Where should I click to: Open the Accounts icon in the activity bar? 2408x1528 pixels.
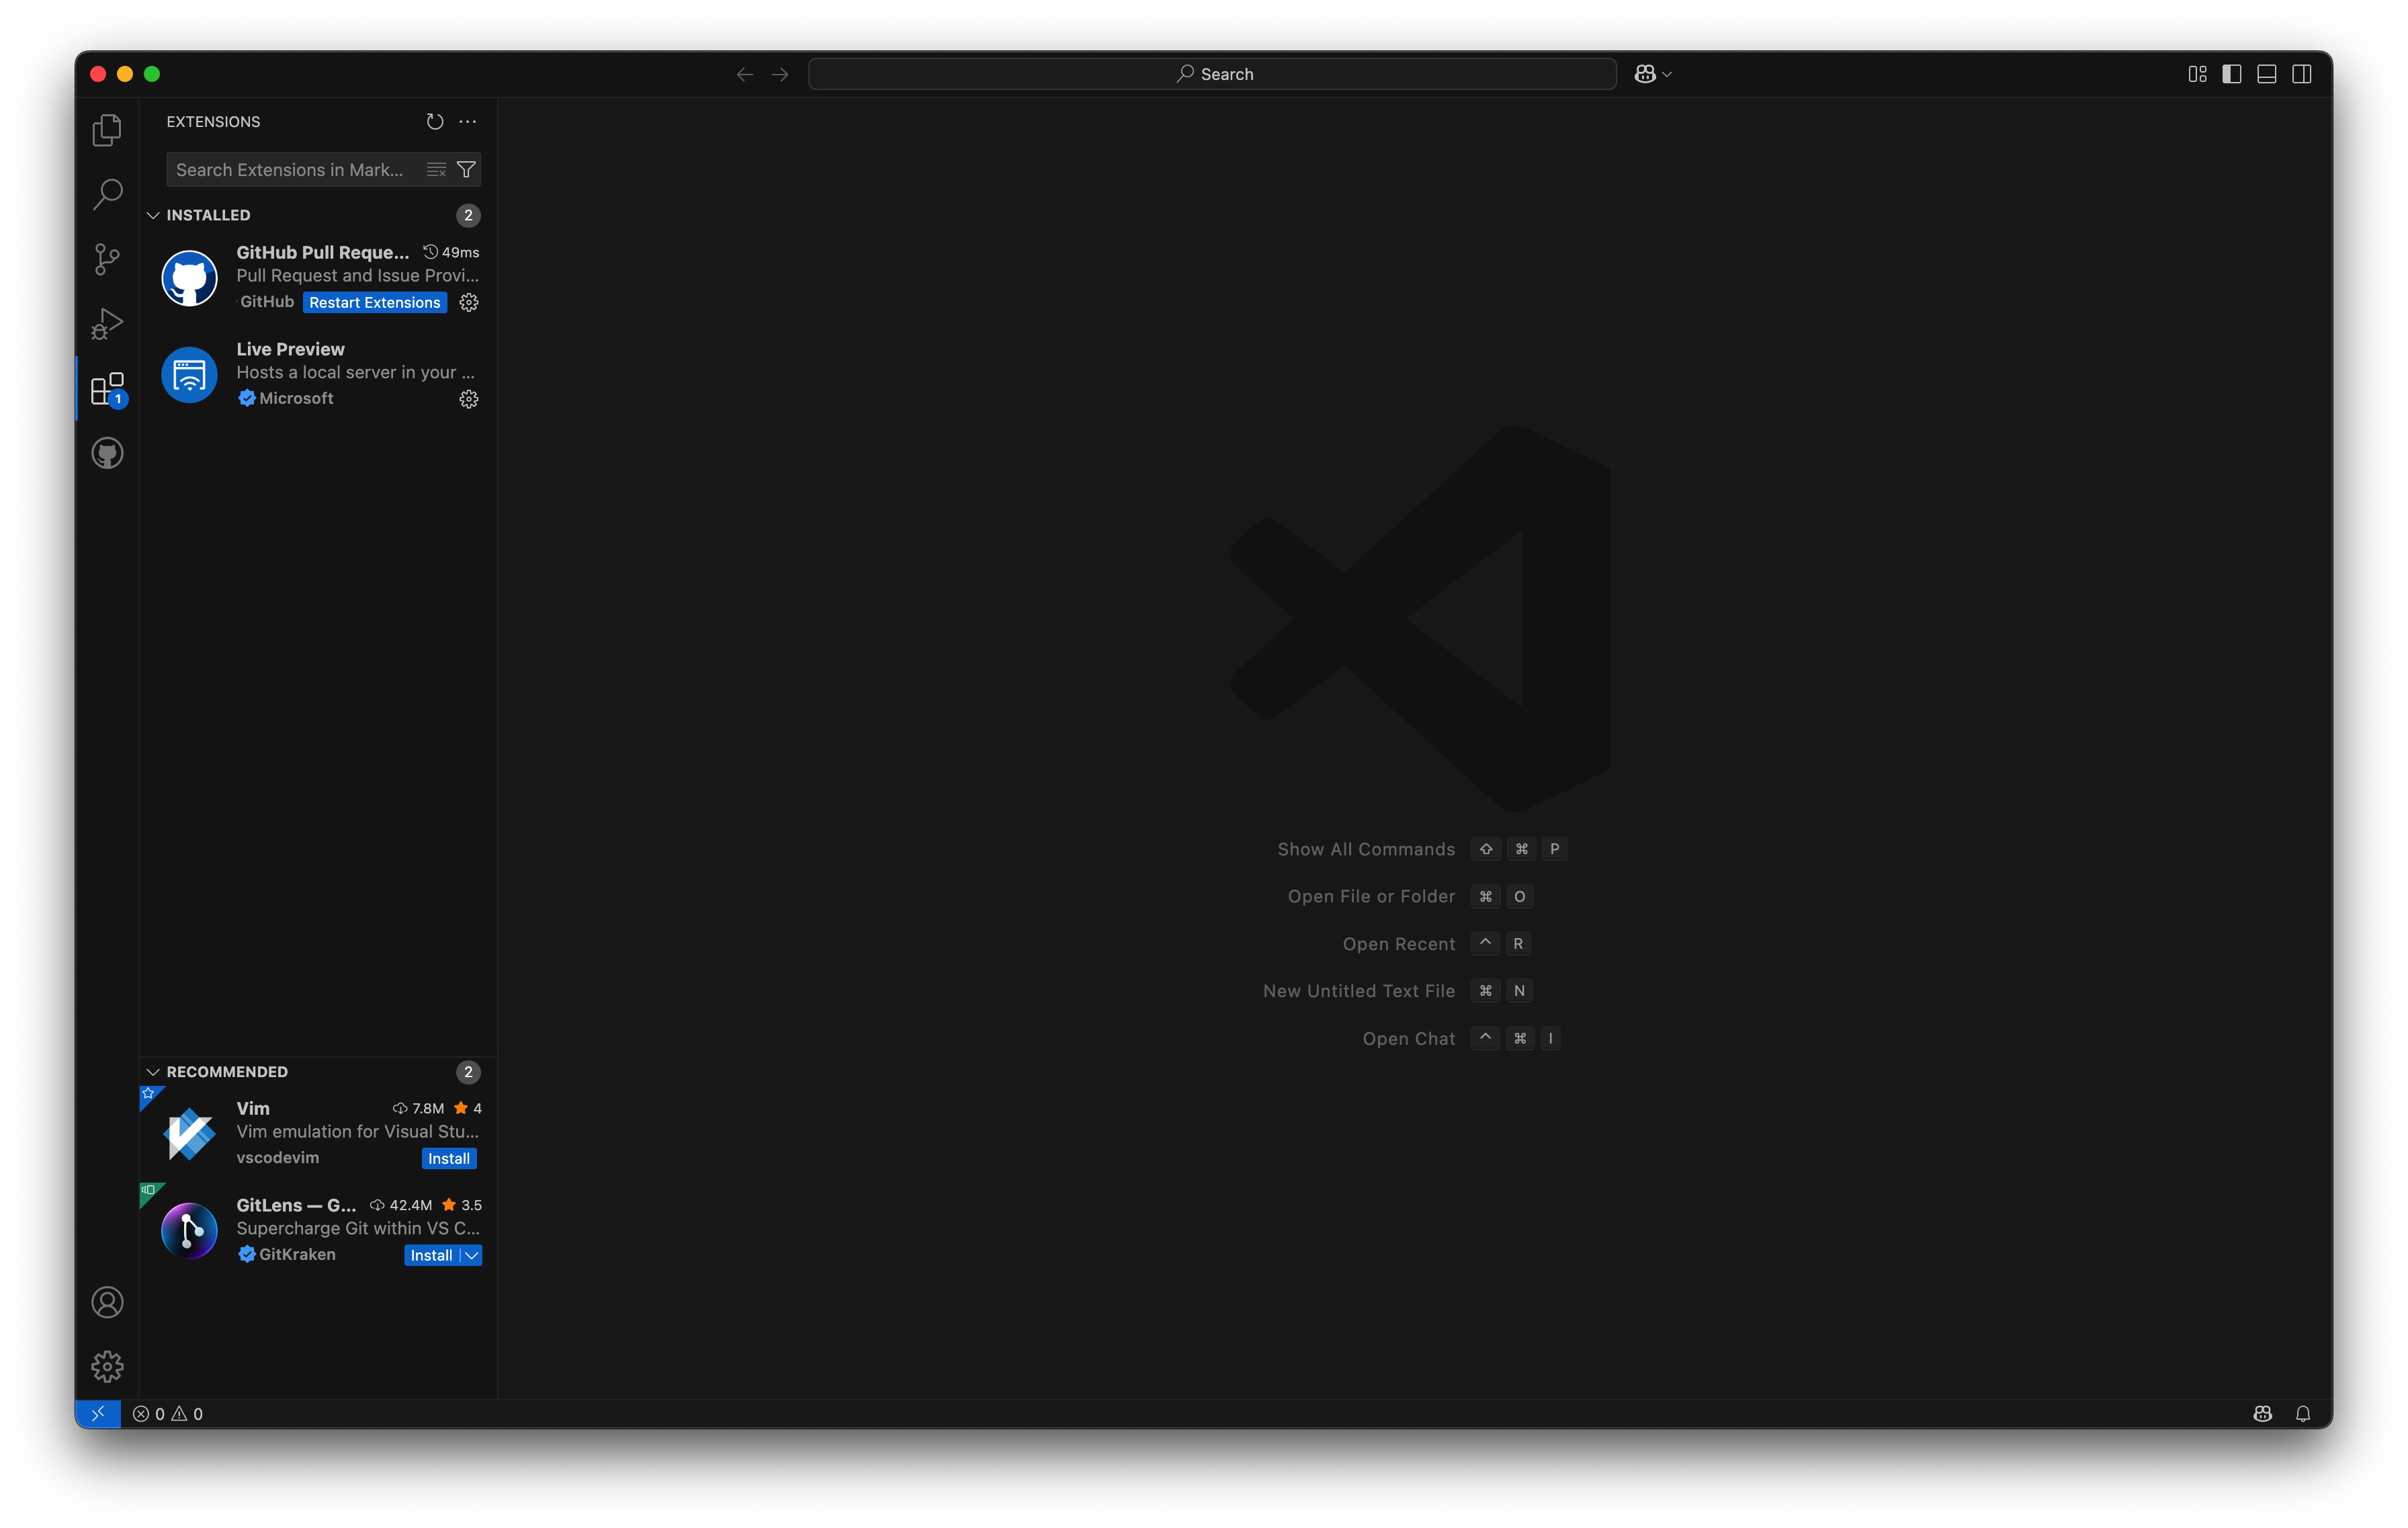[x=107, y=1302]
